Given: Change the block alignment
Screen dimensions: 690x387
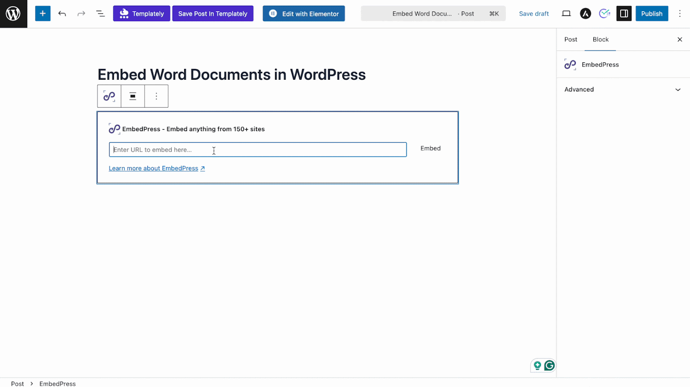Looking at the screenshot, I should [x=133, y=96].
